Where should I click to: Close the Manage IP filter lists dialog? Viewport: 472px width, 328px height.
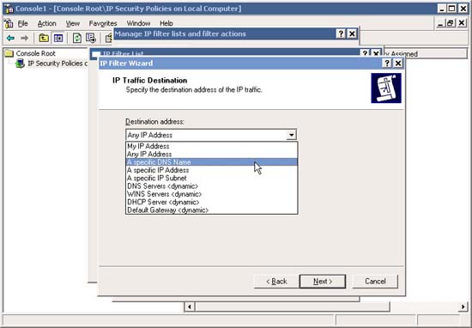click(x=352, y=33)
